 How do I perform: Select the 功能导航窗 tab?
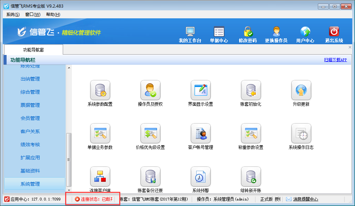[x=33, y=50]
